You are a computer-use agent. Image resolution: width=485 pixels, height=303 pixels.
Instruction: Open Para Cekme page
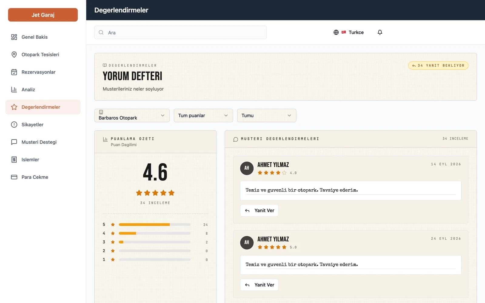click(43, 177)
